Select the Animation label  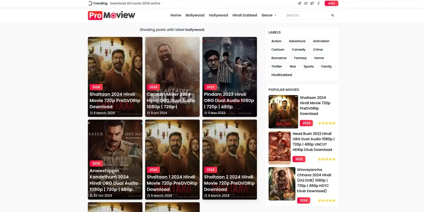pos(321,41)
